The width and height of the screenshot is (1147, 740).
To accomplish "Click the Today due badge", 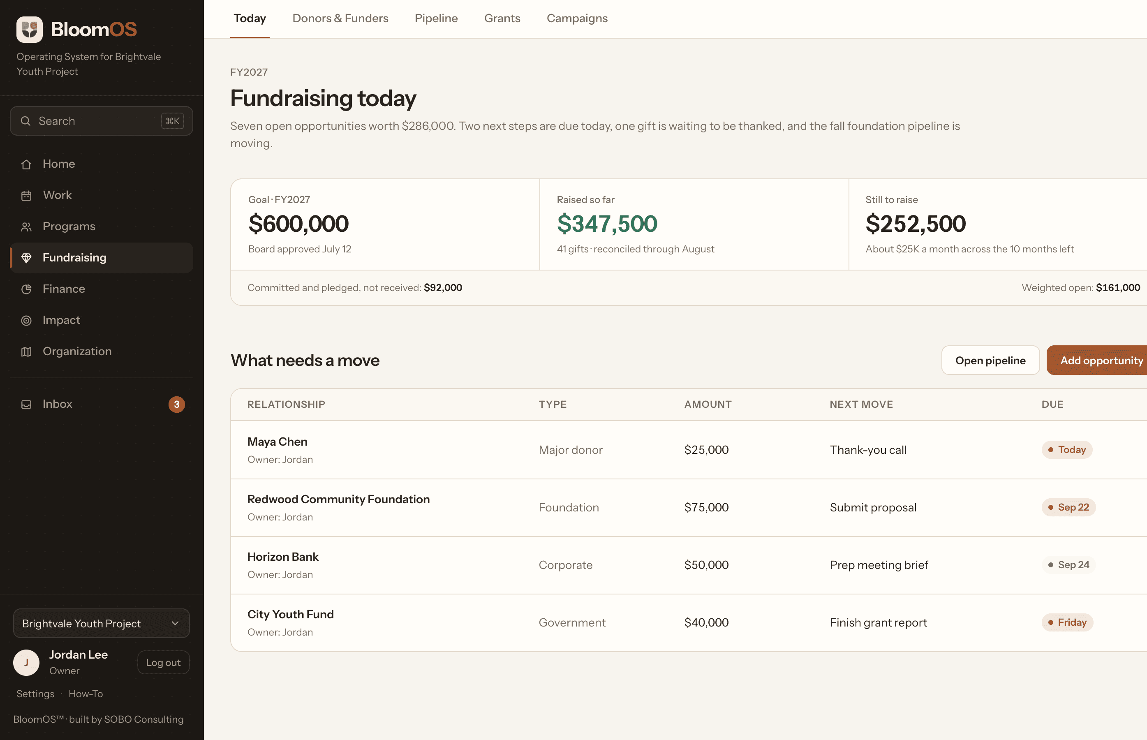I will [1067, 450].
